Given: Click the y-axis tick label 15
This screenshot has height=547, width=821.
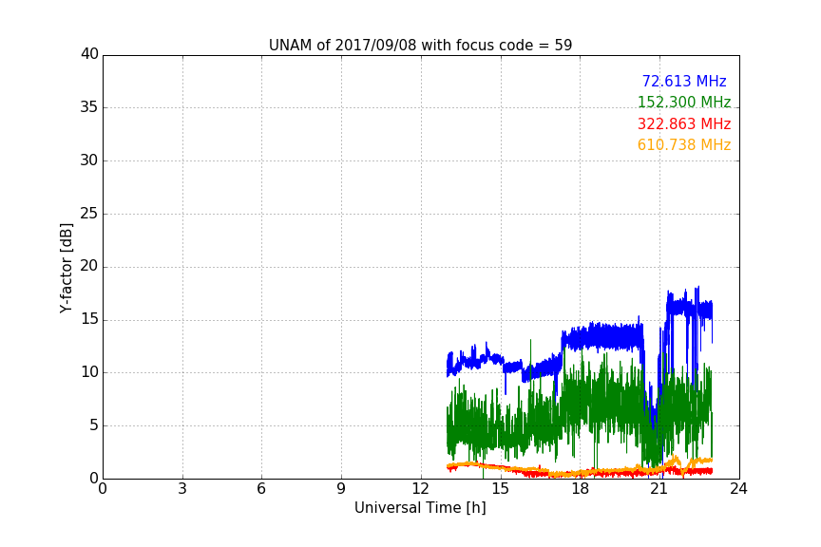Looking at the screenshot, I should [x=89, y=319].
